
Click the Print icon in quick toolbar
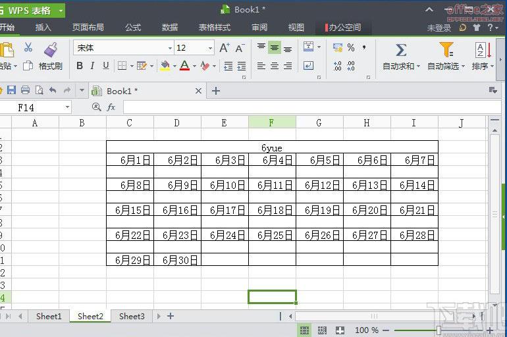25,90
